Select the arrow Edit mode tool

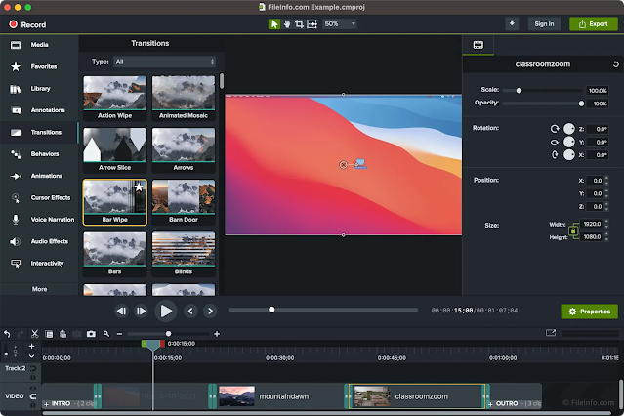[x=273, y=24]
